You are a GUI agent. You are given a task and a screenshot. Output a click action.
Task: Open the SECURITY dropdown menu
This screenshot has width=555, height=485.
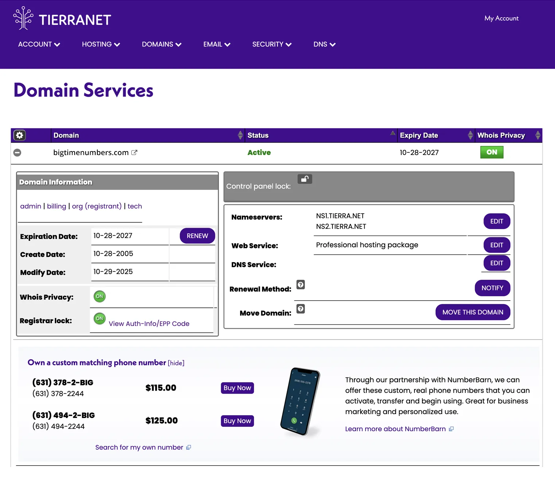272,44
